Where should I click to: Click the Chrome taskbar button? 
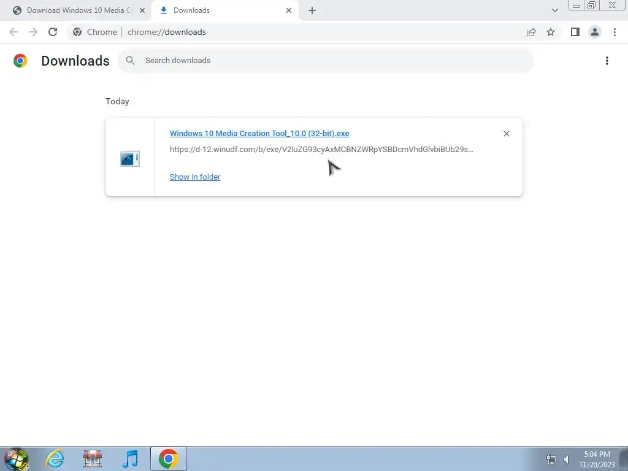tap(169, 459)
